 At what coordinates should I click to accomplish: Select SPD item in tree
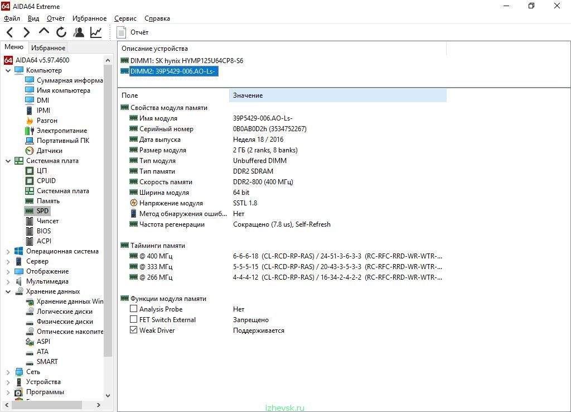tap(42, 210)
